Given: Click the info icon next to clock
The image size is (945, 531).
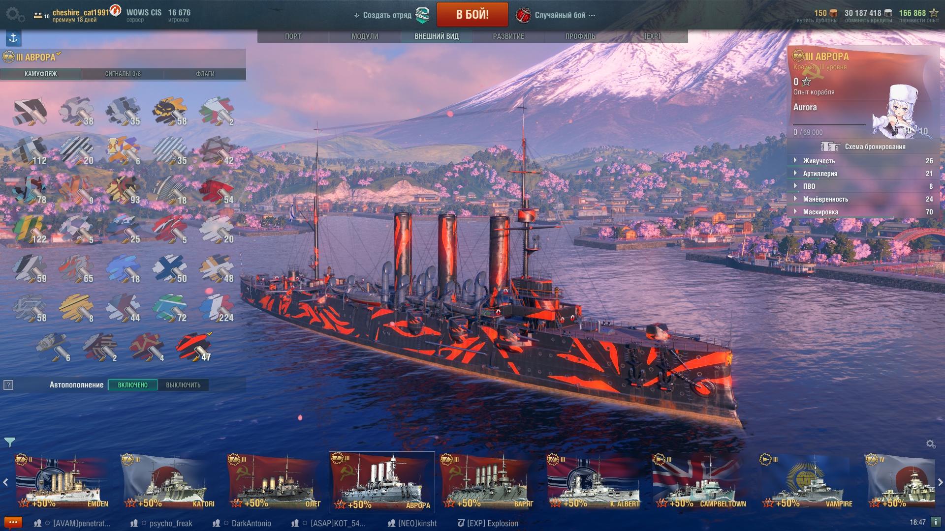Looking at the screenshot, I should pos(936,522).
